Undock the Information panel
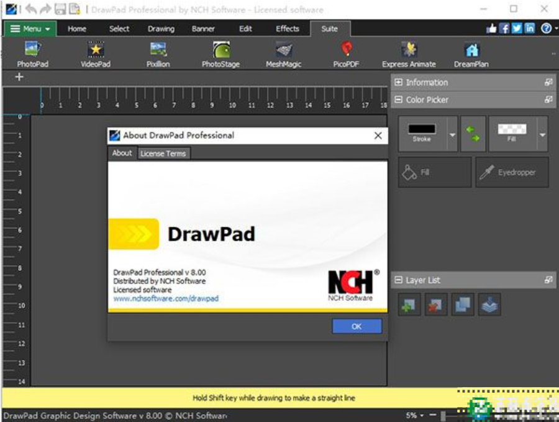559x422 pixels. pyautogui.click(x=548, y=82)
